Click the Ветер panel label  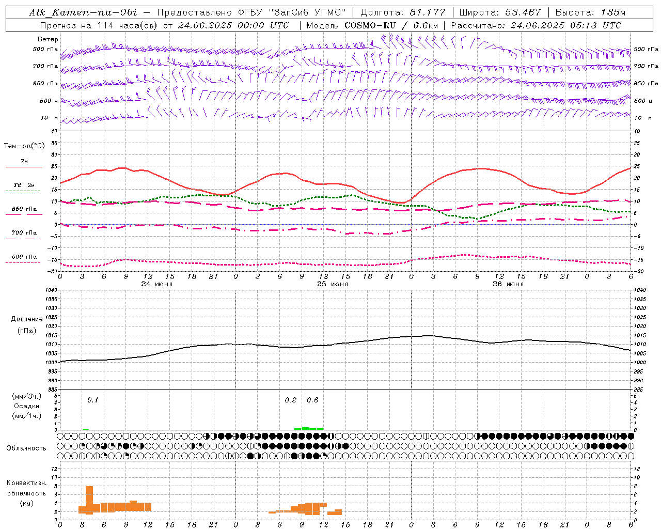[x=48, y=39]
